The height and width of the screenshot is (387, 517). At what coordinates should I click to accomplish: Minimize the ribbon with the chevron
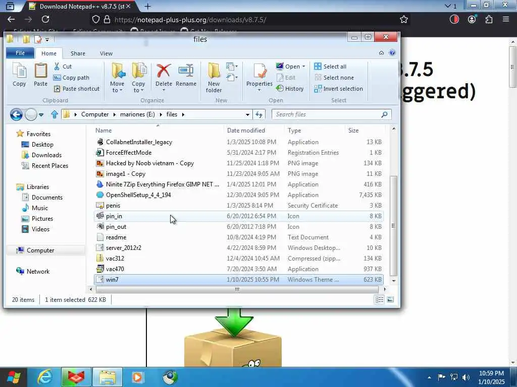(382, 52)
